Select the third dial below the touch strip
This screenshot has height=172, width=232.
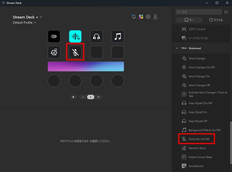coord(96,81)
